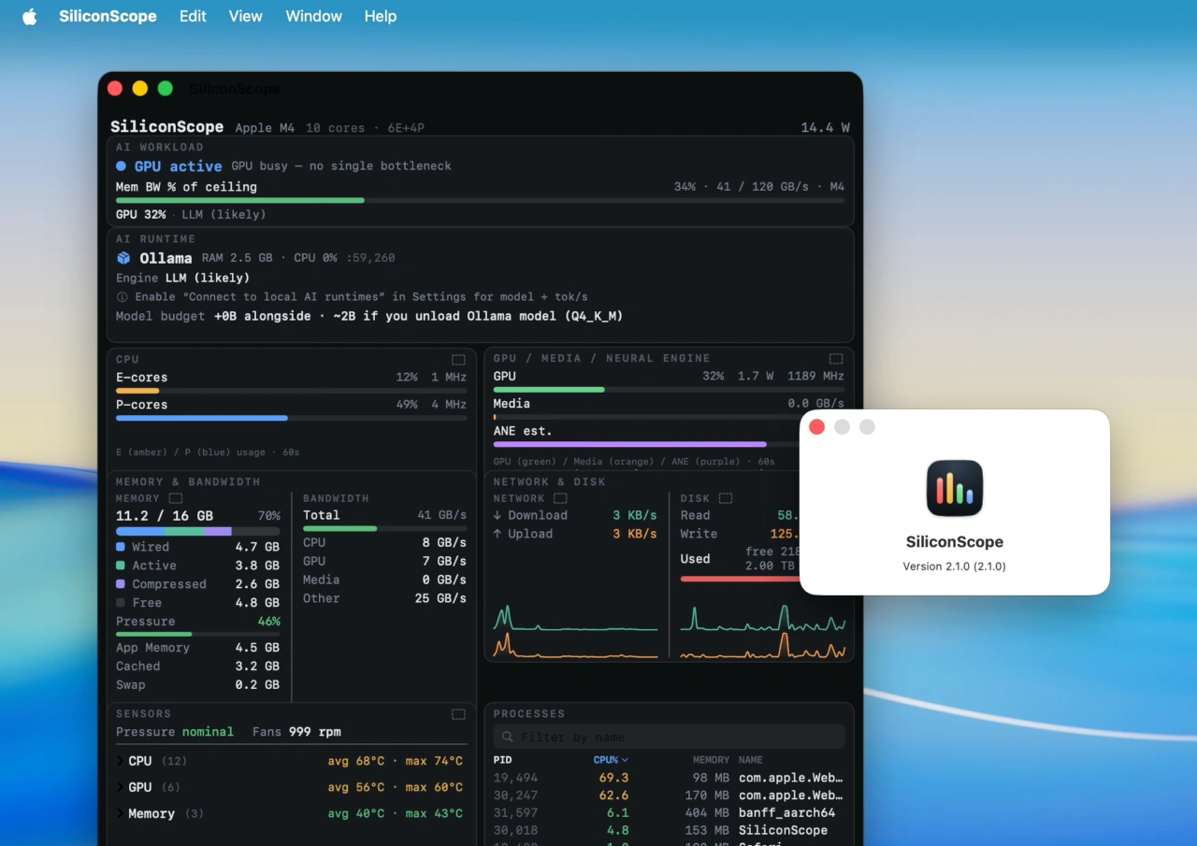
Task: Click the pop-out icon beside MEMORY label
Action: click(x=175, y=499)
